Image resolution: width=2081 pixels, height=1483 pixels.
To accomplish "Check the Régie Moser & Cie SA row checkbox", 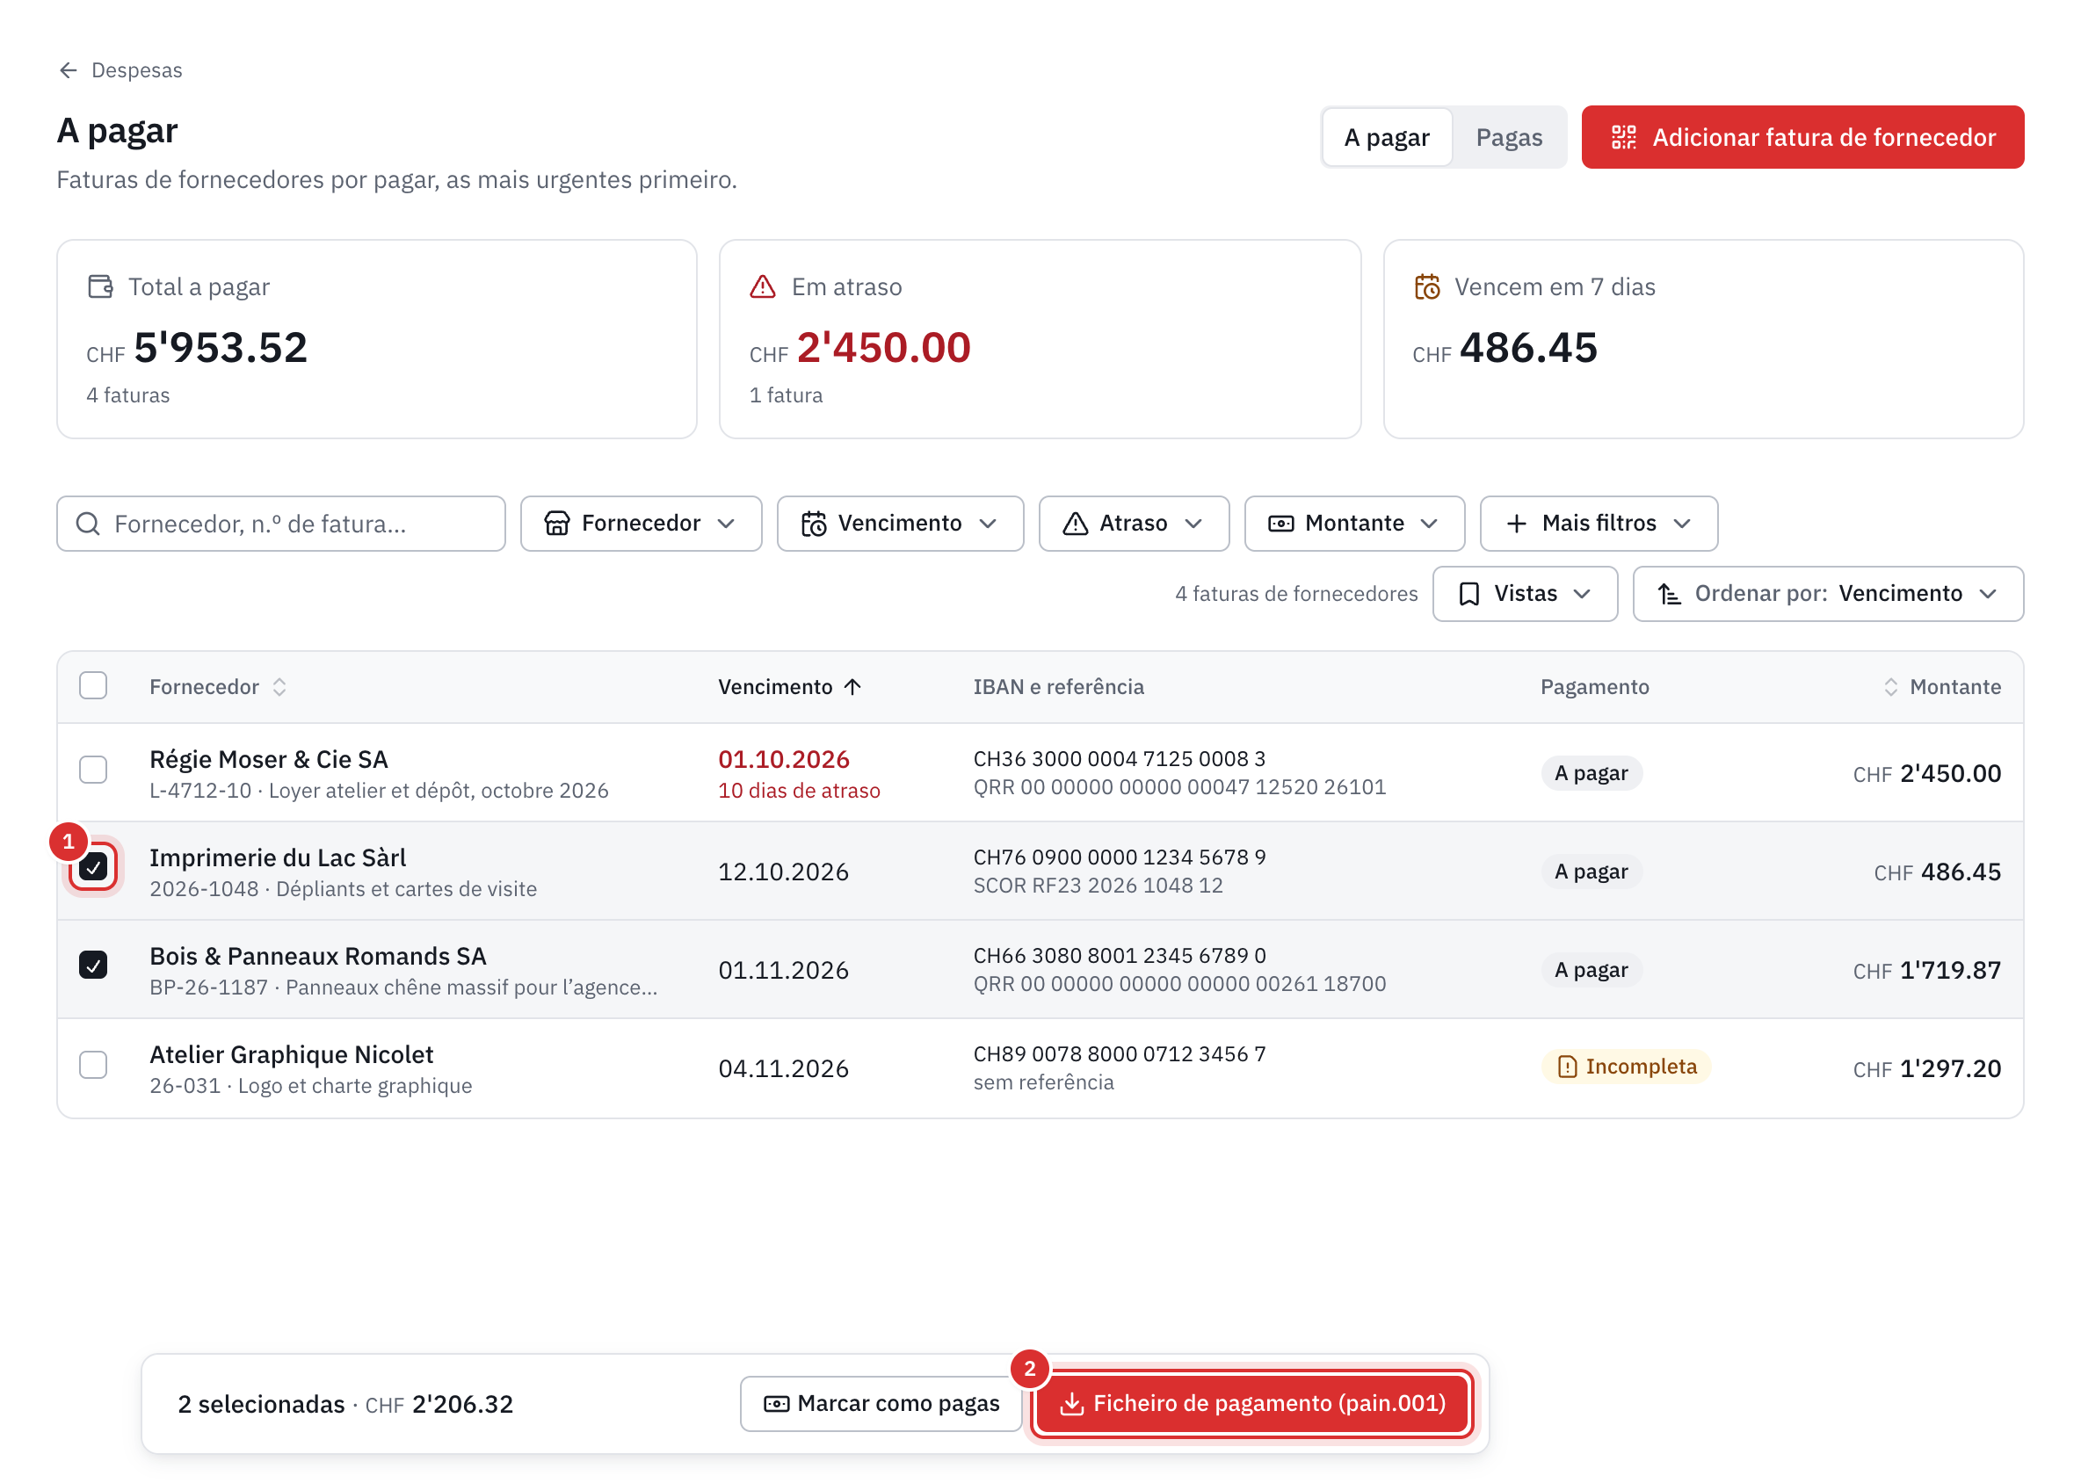I will pos(93,770).
